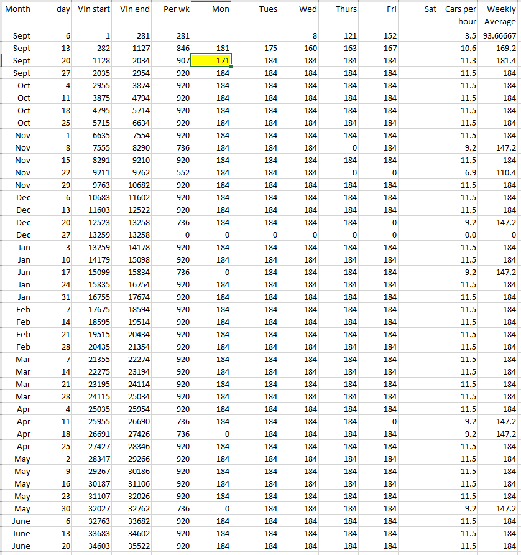Click the Thurs cell with value 121
Image resolution: width=521 pixels, height=555 pixels.
tap(338, 36)
